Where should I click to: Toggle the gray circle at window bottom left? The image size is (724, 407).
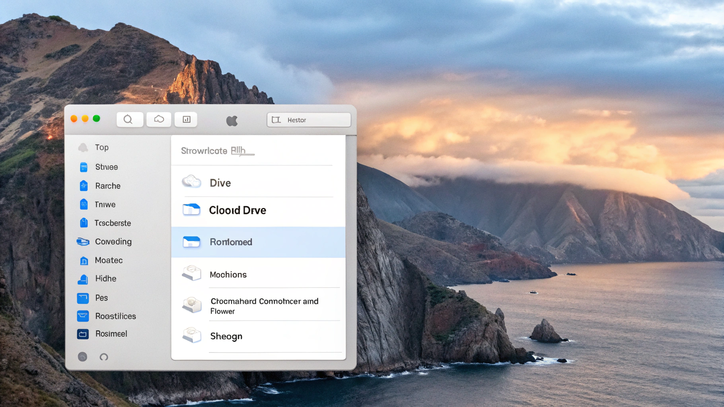82,357
